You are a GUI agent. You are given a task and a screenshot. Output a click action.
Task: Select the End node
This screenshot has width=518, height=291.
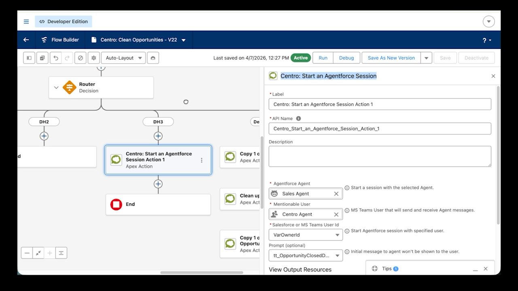pos(158,205)
